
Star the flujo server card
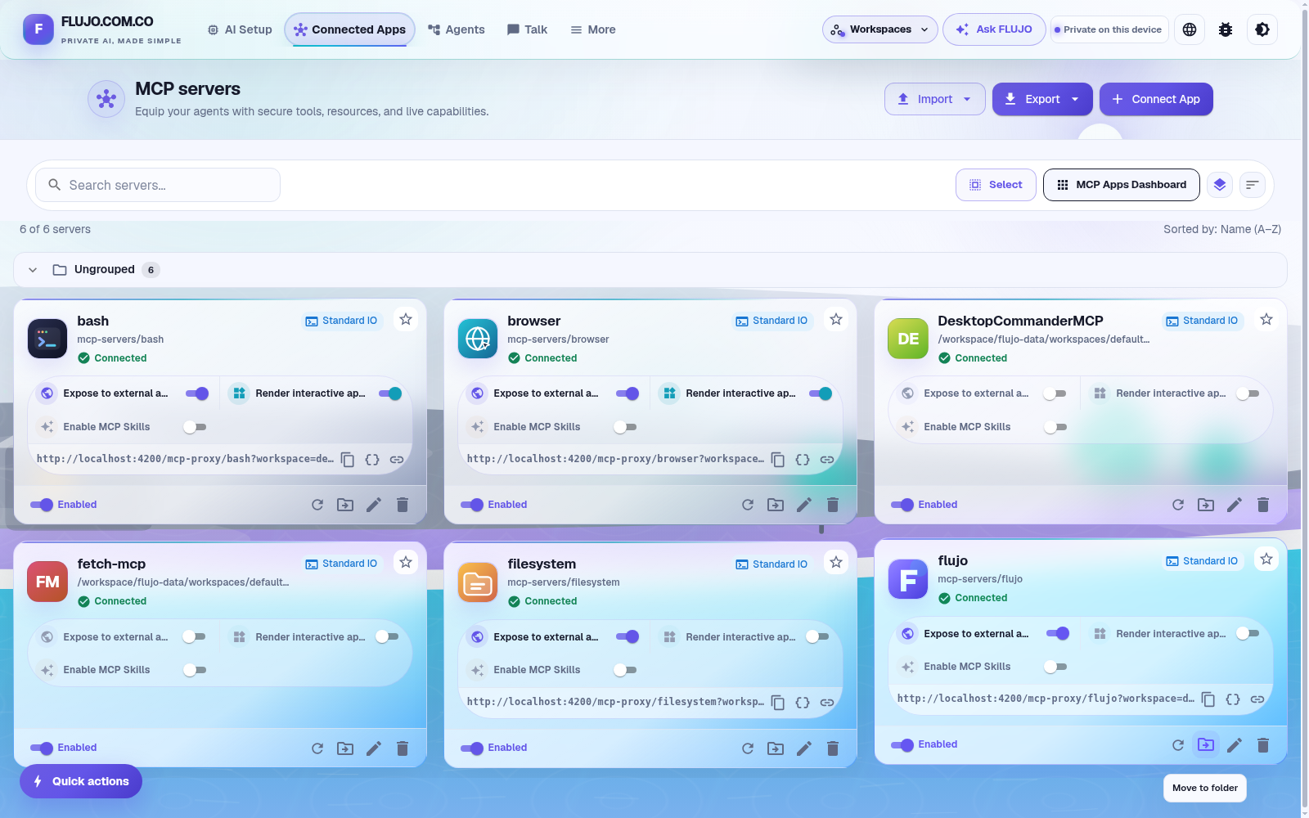point(1266,559)
